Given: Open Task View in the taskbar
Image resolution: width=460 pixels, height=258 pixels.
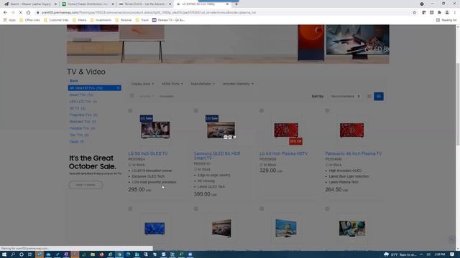Looking at the screenshot, I should coord(30,254).
